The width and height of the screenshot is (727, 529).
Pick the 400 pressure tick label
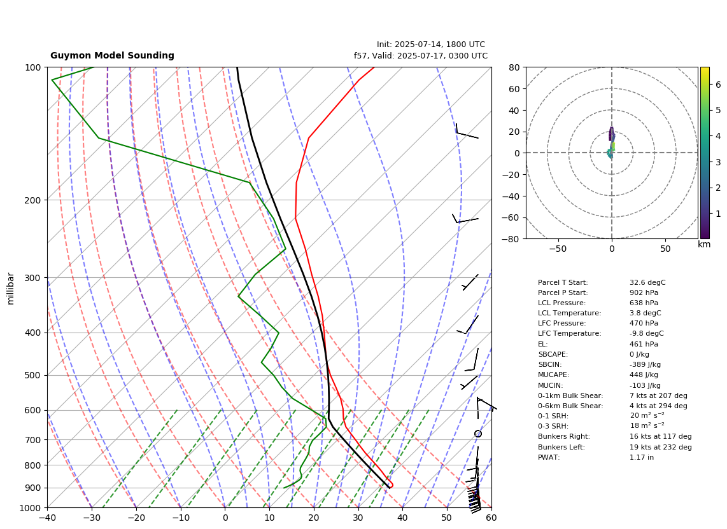(x=33, y=333)
